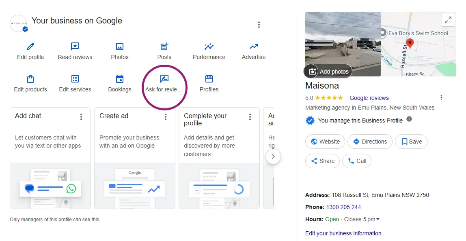Image resolution: width=466 pixels, height=241 pixels.
Task: Open the Complete your profile card
Action: point(219,158)
